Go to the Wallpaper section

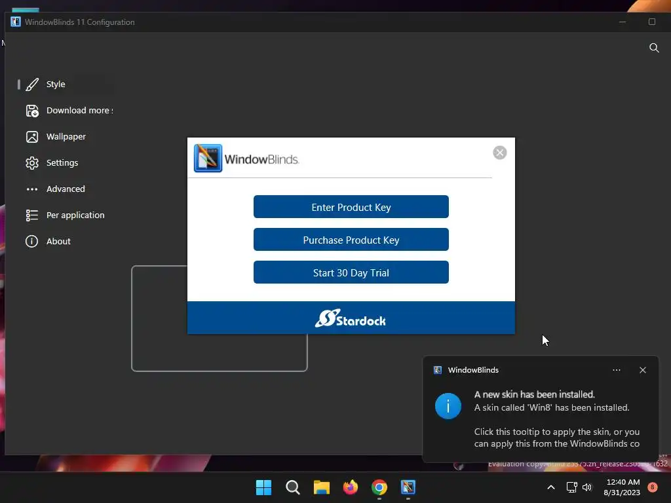64,136
